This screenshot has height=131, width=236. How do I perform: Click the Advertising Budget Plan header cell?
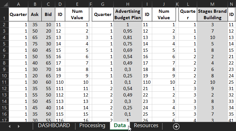pyautogui.click(x=128, y=14)
